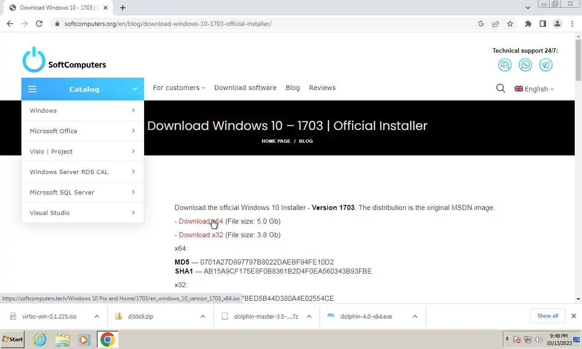This screenshot has width=582, height=349.
Task: Open options for dolphin-4.0-x64.exe download
Action: tap(415, 316)
